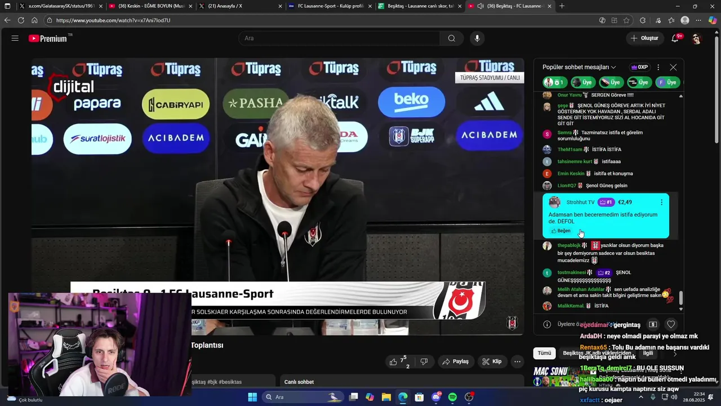Screen dimensions: 721x406
Task: Send a super chat dollar icon
Action: (653, 324)
